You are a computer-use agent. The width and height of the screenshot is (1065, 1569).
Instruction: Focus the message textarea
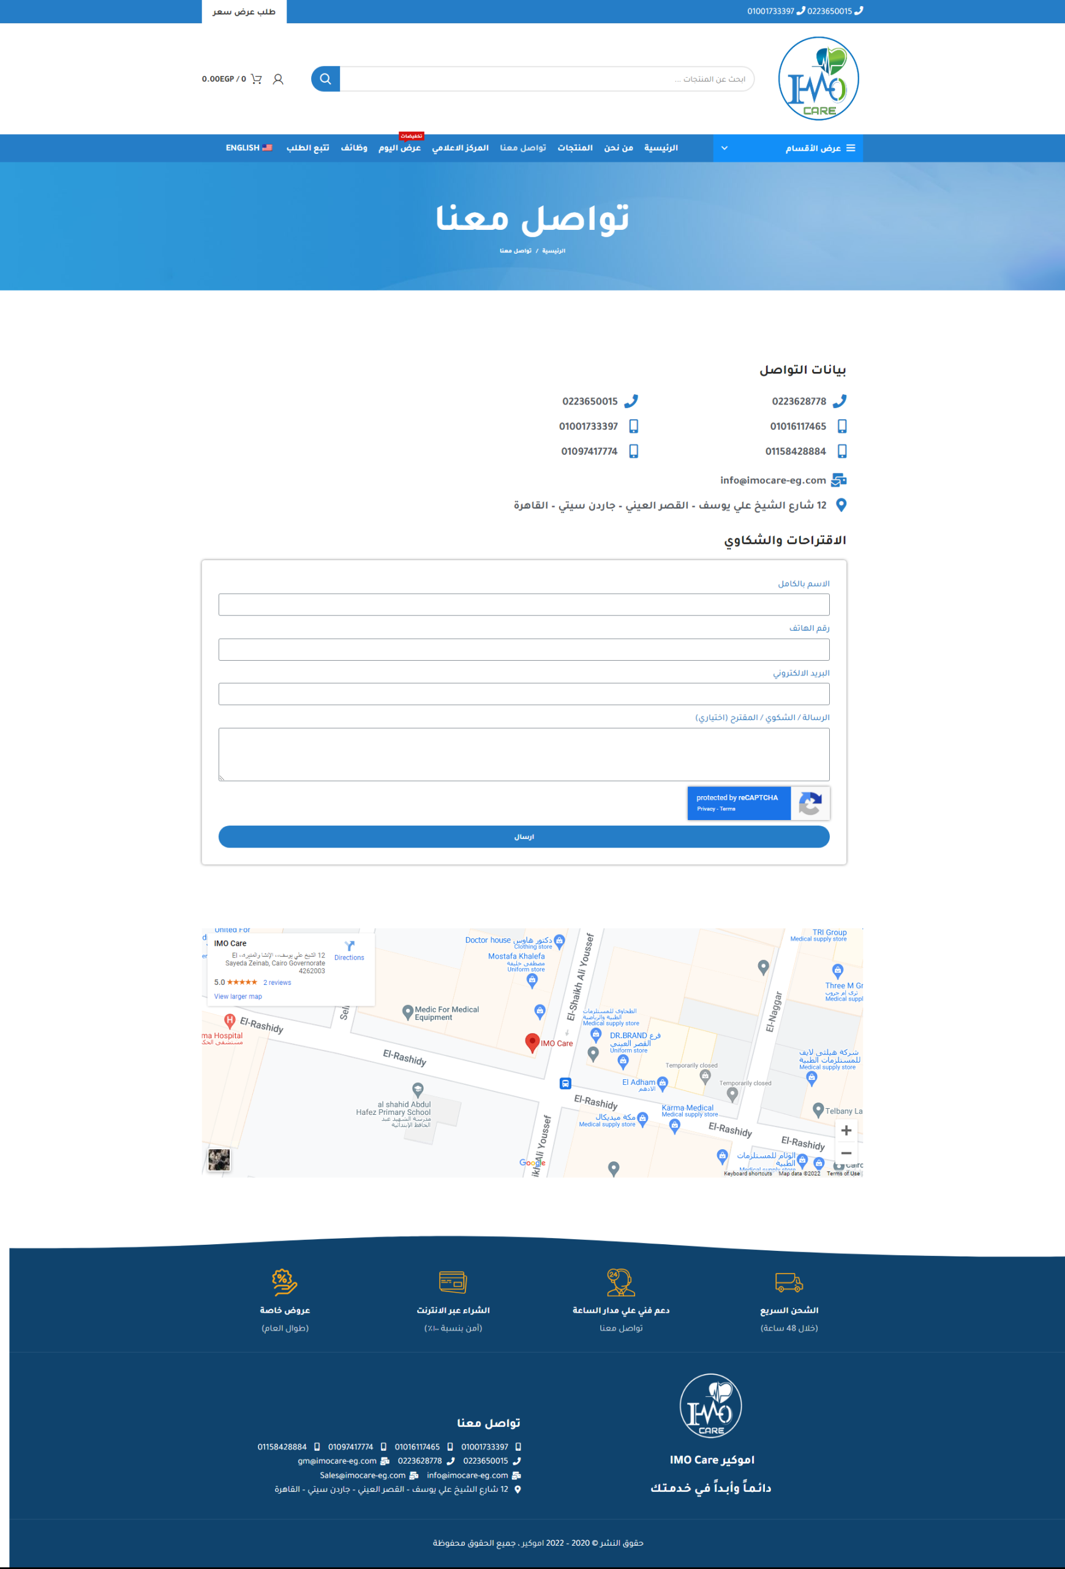[524, 754]
